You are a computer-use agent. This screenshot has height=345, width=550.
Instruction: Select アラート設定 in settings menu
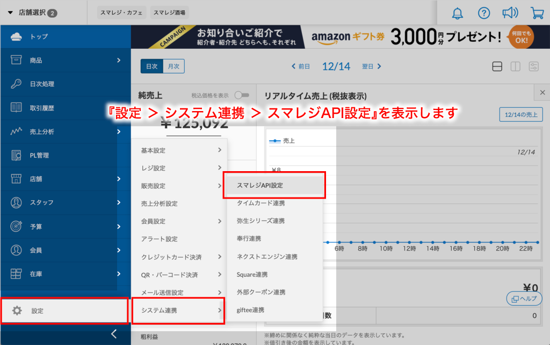(179, 239)
